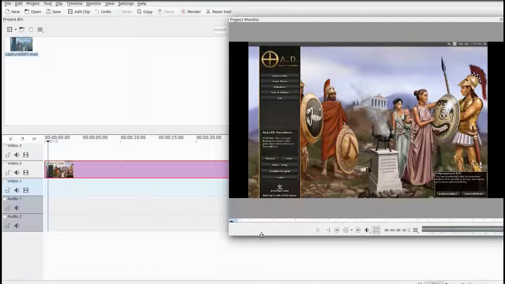Screen dimensions: 505x284
Task: Open the Project Bin options hamburger menu
Action: pyautogui.click(x=40, y=30)
